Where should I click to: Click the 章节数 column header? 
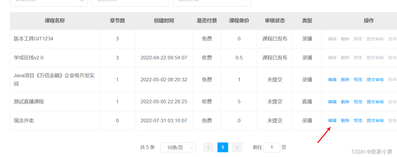pyautogui.click(x=117, y=20)
